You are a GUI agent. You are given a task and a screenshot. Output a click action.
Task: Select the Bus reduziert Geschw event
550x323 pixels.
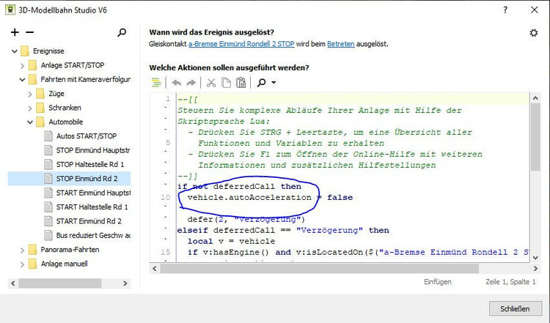point(93,235)
